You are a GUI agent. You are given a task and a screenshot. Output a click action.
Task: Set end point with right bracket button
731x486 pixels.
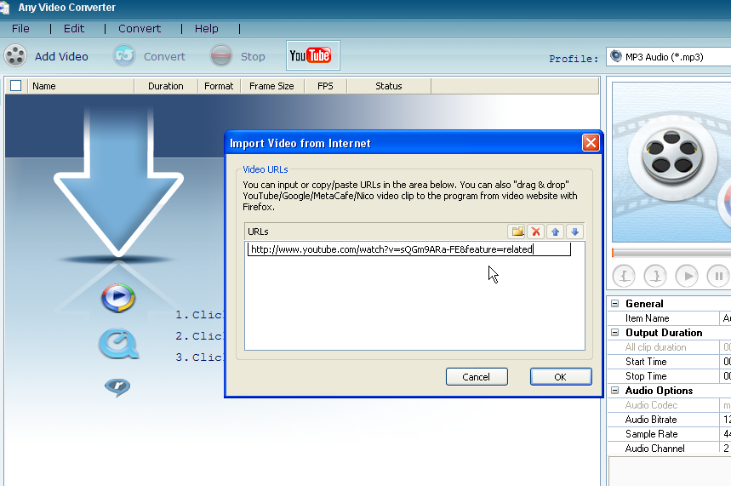click(655, 276)
